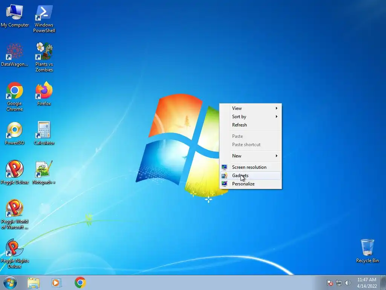The width and height of the screenshot is (386, 290).
Task: Select the Calculator desktop shortcut
Action: (x=44, y=133)
